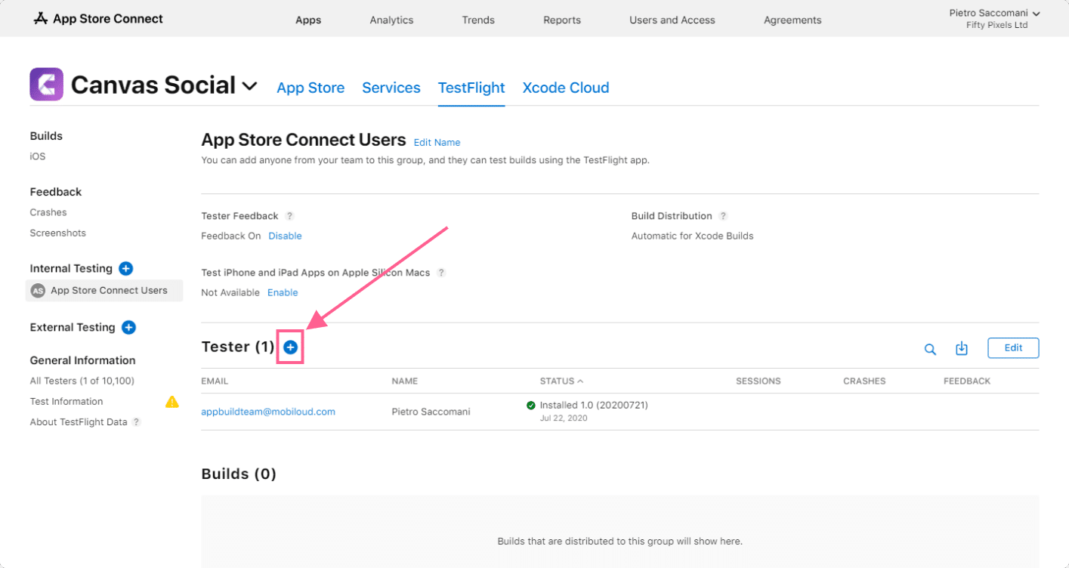Enable testing on Apple Silicon Macs
Image resolution: width=1069 pixels, height=568 pixels.
click(283, 292)
